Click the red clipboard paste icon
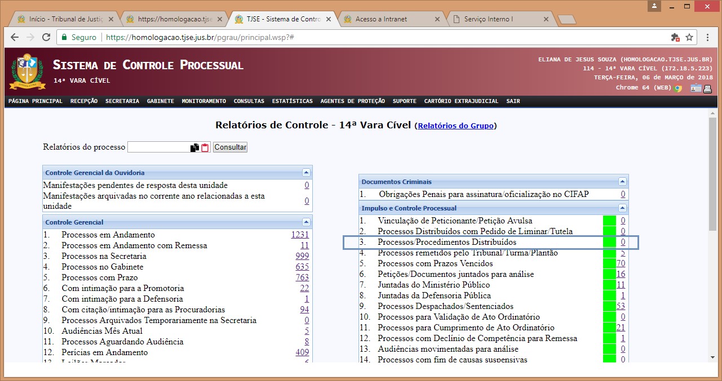The width and height of the screenshot is (722, 381). pyautogui.click(x=205, y=147)
